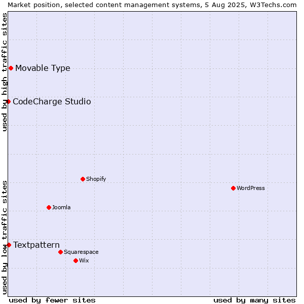The width and height of the screenshot is (304, 304).
Task: Click 'used by many sites' axis label
Action: [x=254, y=300]
